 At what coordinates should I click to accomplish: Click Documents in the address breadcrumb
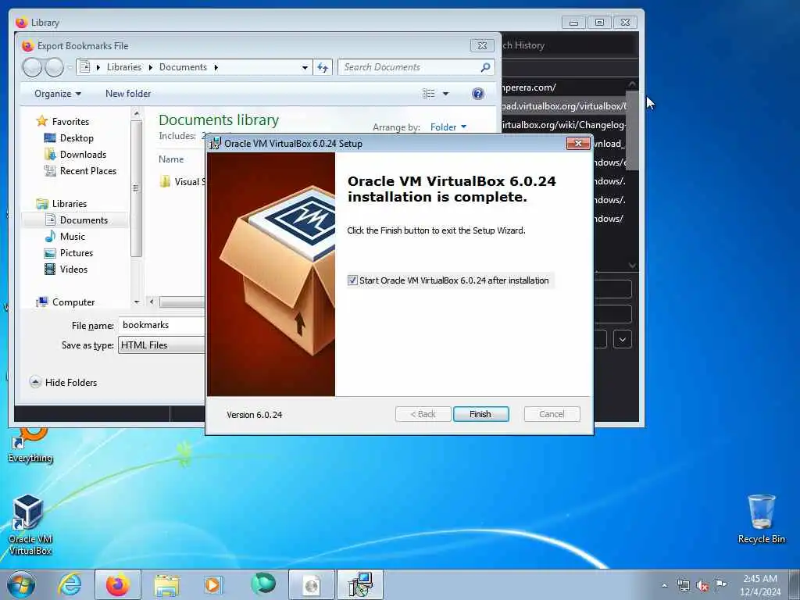tap(183, 67)
